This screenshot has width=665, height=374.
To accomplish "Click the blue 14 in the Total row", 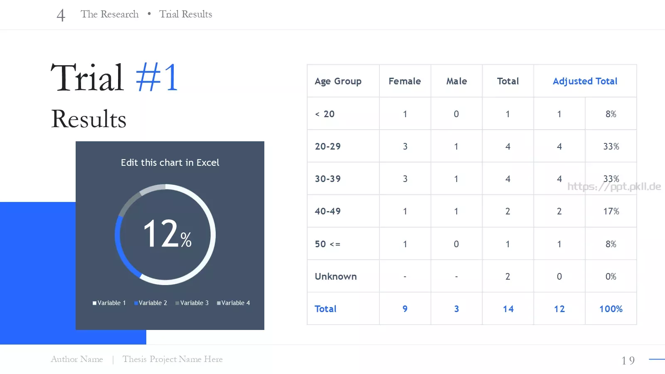I will 508,309.
